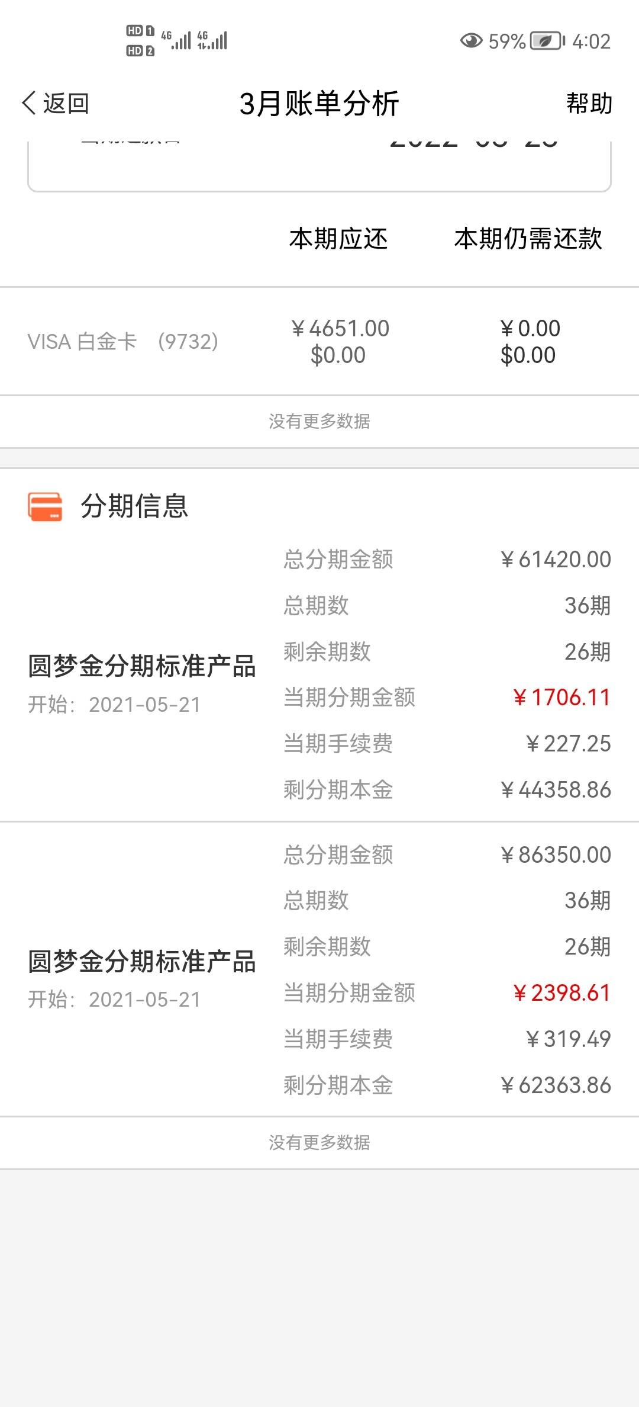Tap the ¥4651.00 amount due value
Viewport: 639px width, 1407px height.
coord(340,328)
